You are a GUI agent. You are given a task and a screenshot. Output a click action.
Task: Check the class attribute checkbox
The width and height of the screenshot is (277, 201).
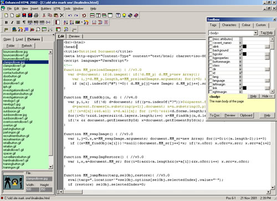click(211, 65)
